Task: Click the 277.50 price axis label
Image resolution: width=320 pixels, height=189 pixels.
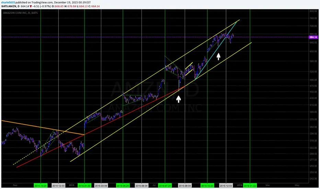Action: [x=313, y=160]
